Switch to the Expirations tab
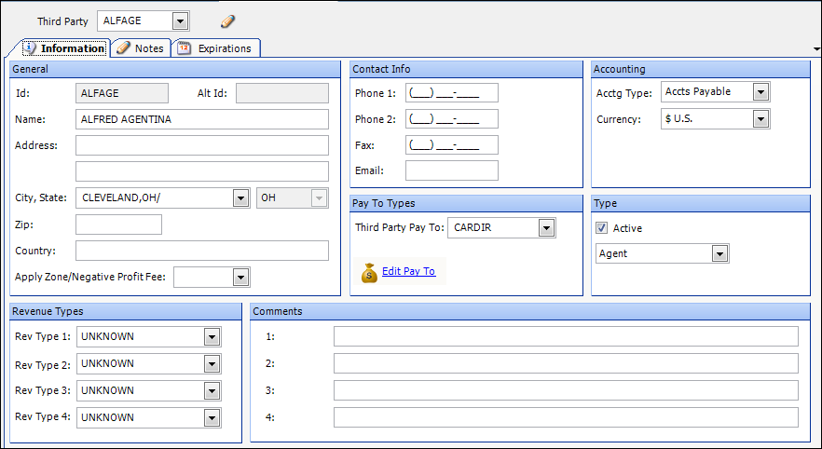 tap(225, 48)
